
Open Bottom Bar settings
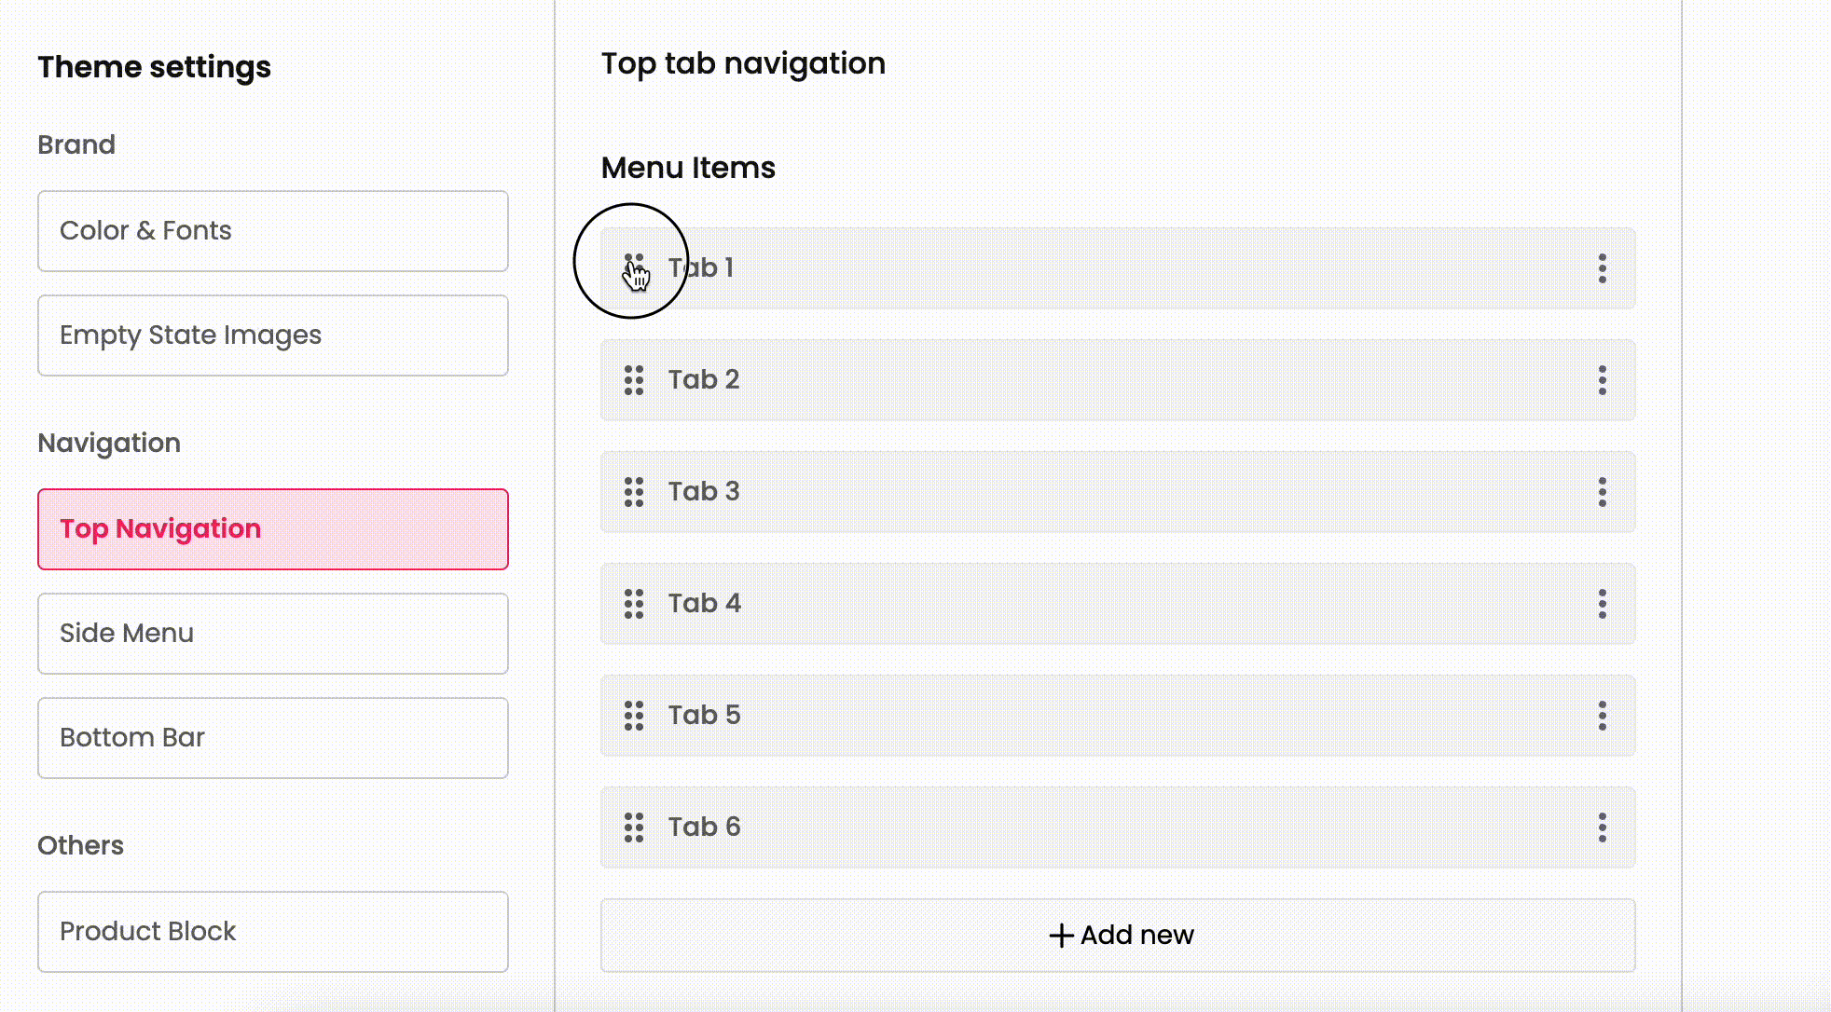pyautogui.click(x=272, y=738)
